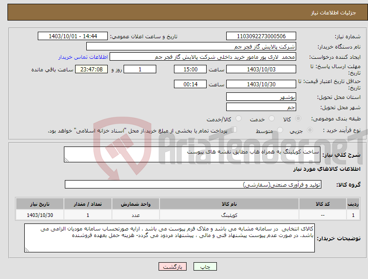Click the goods group field تولید و فرآوری صنعتی
Viewport: 368px width, 279px height.
point(193,185)
